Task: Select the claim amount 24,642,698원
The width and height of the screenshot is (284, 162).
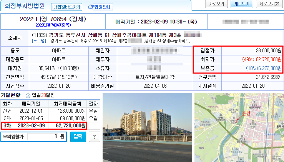Action: [x=269, y=77]
